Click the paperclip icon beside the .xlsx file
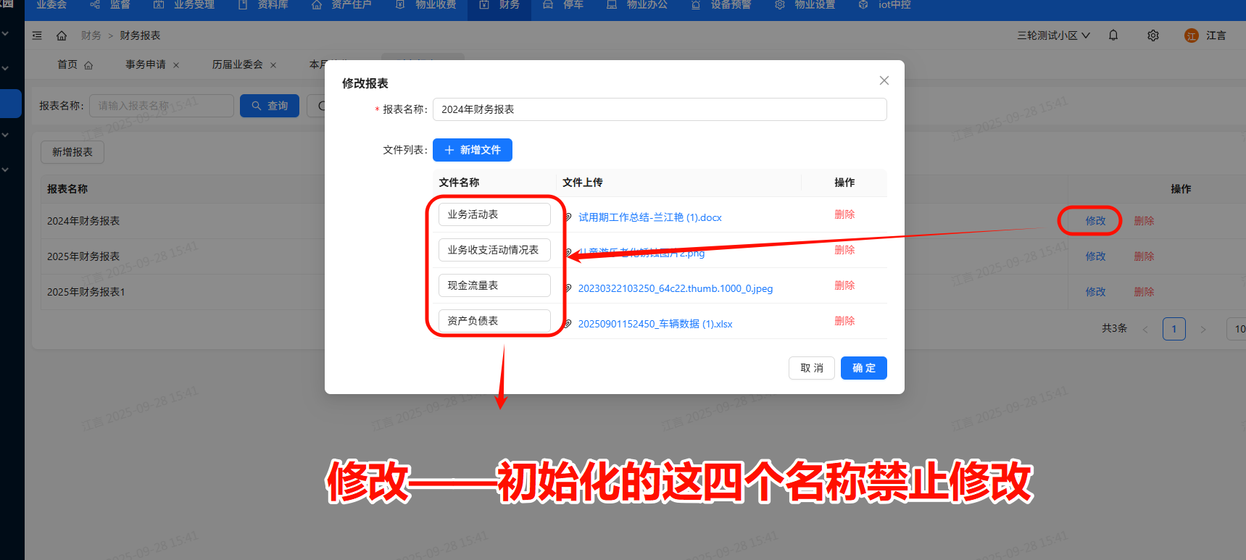Screen dimensions: 1246x560 click(x=568, y=324)
